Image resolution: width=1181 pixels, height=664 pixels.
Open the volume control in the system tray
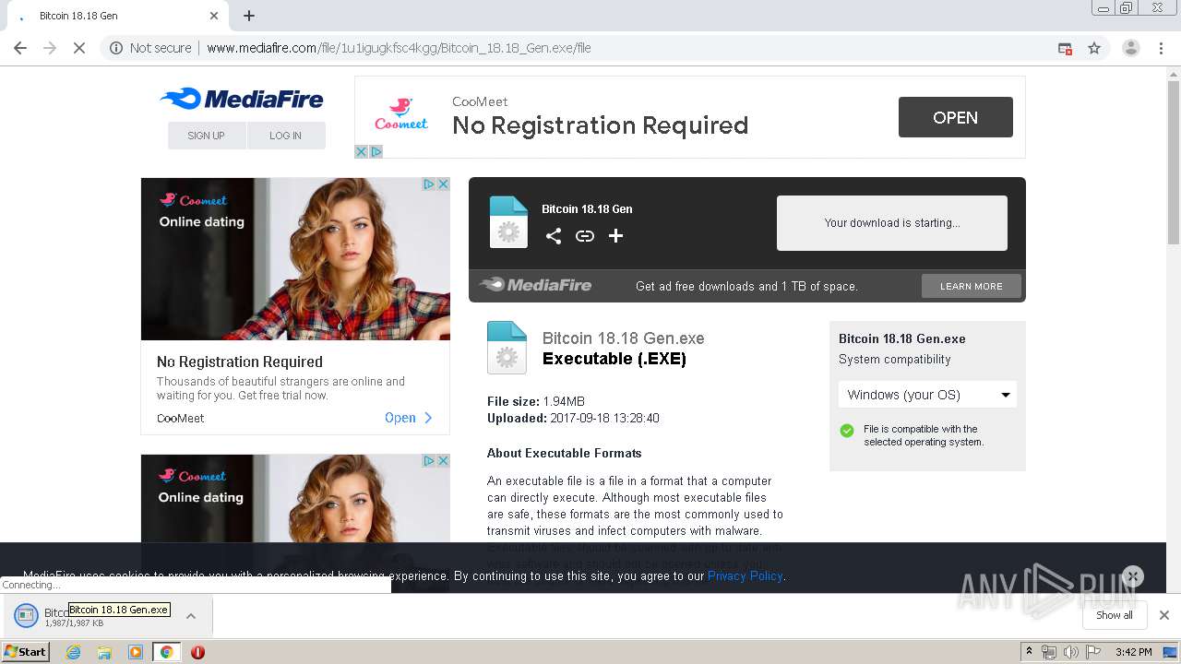point(1070,652)
